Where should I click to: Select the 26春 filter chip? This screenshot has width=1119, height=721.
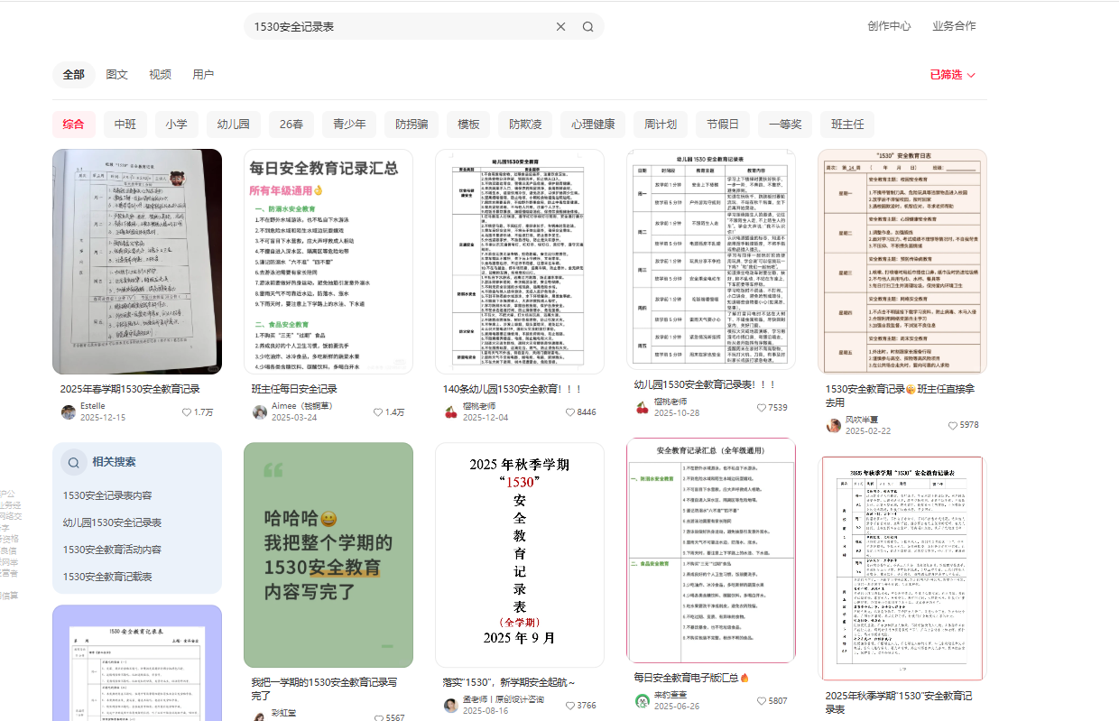click(x=291, y=125)
